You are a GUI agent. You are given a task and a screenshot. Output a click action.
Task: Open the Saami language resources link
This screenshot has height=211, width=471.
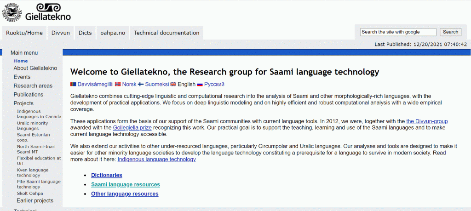(x=126, y=185)
